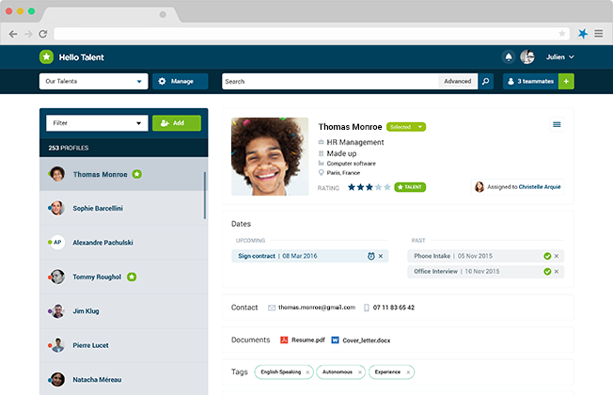Open the Cover_letter.docx document

click(361, 340)
